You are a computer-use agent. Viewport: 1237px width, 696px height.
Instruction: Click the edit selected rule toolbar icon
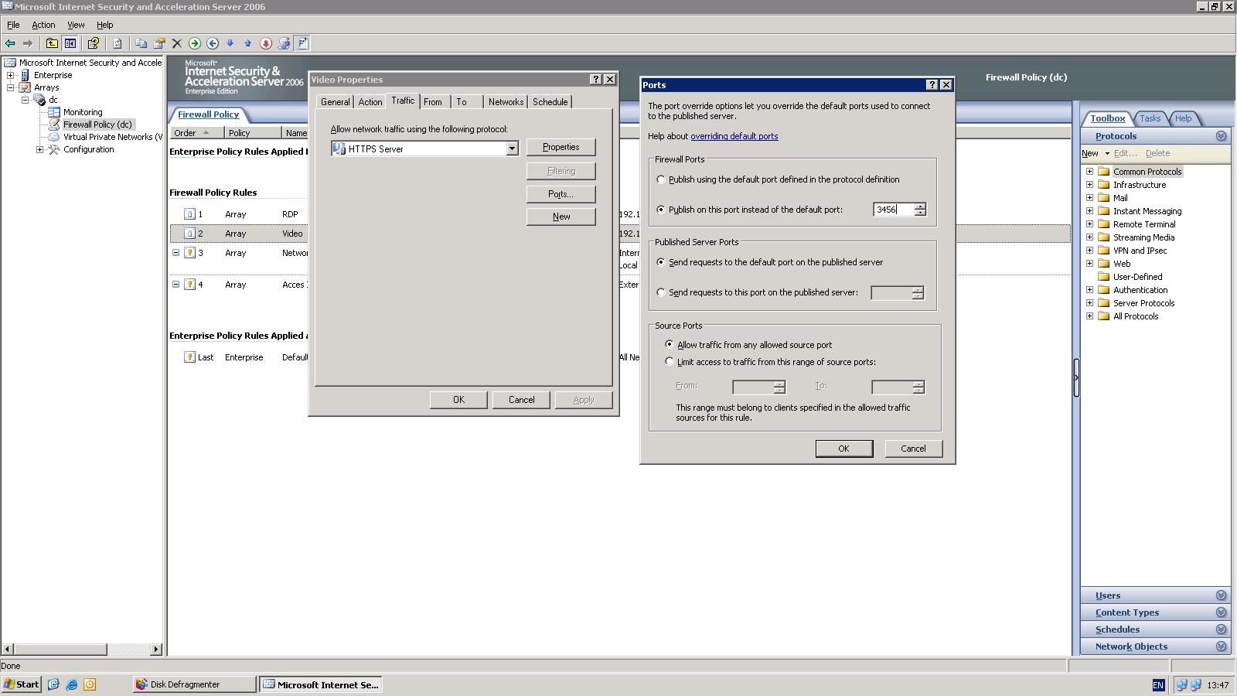pos(159,43)
